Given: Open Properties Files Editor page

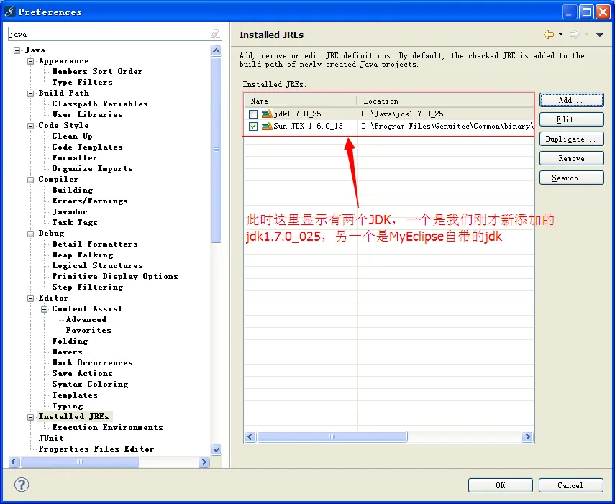Looking at the screenshot, I should 96,449.
